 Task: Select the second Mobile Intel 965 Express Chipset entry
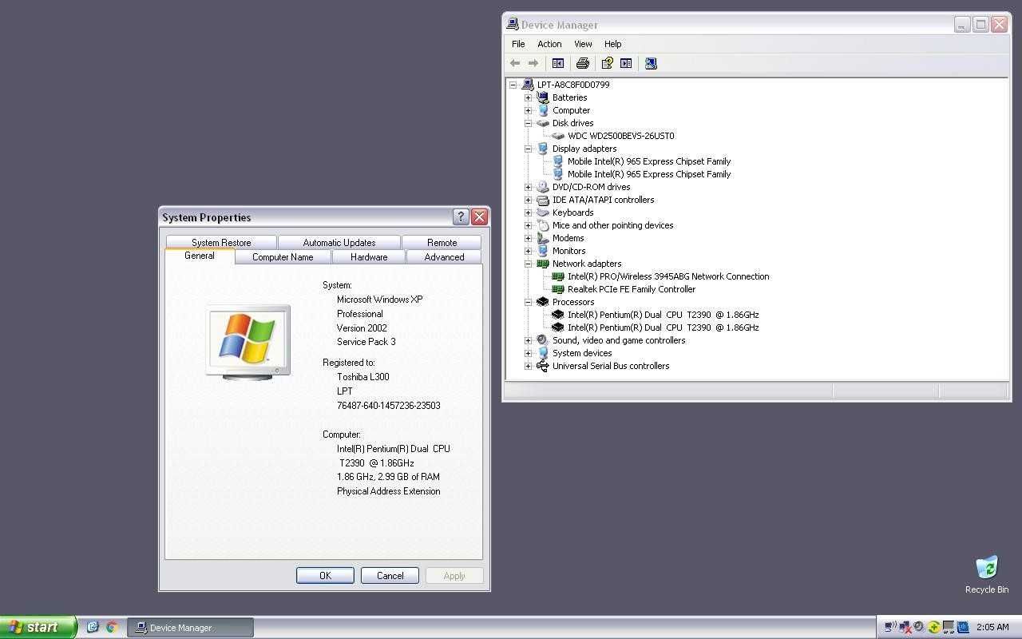coord(649,174)
